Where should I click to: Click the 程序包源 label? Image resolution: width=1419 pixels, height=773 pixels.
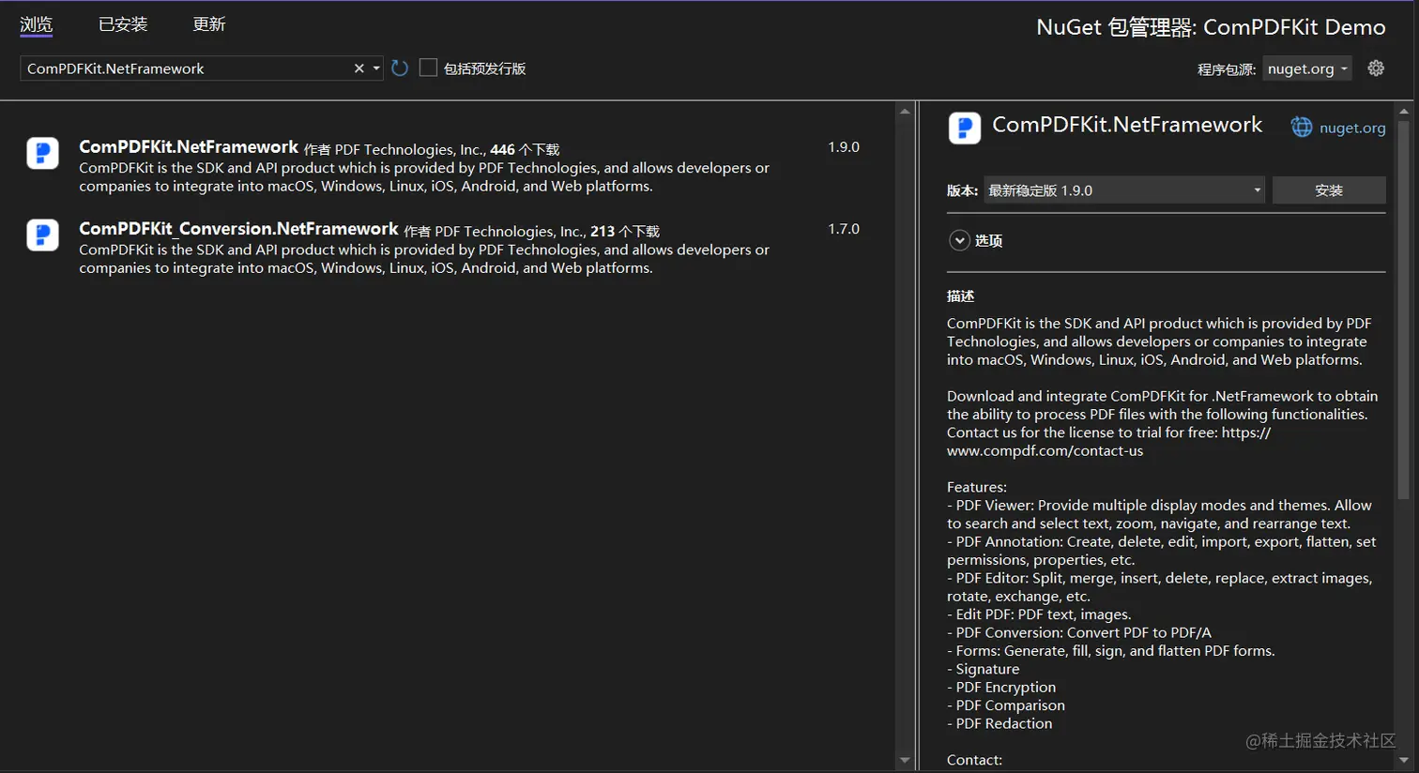pyautogui.click(x=1227, y=69)
